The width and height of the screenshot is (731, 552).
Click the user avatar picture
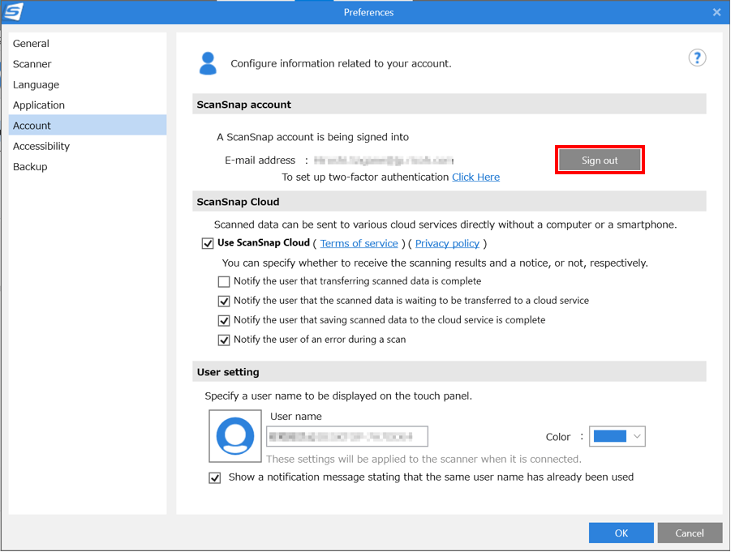(x=235, y=436)
